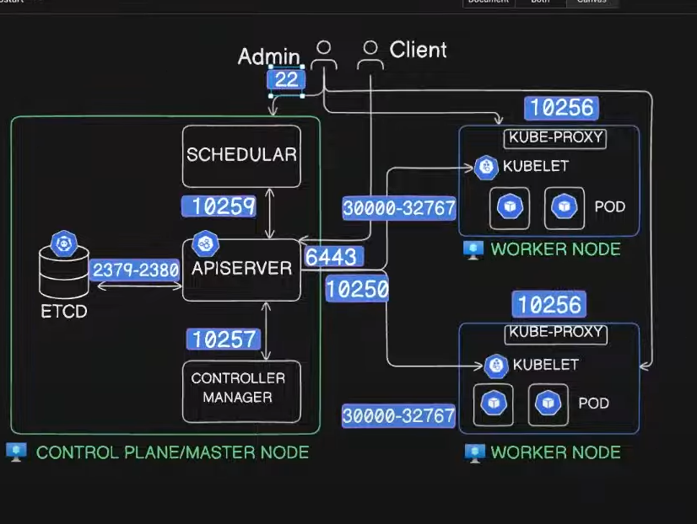This screenshot has width=697, height=524.
Task: Select the selected port label 22
Action: coord(286,80)
